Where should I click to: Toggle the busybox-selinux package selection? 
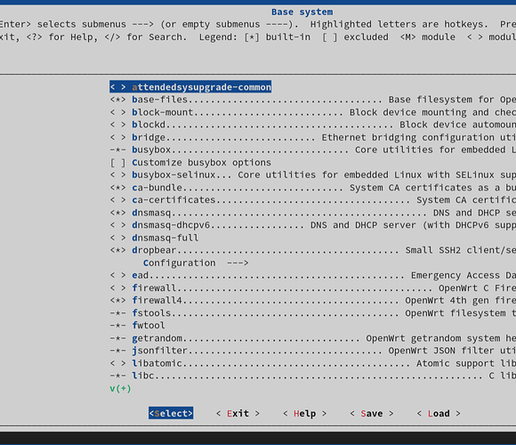[x=117, y=174]
